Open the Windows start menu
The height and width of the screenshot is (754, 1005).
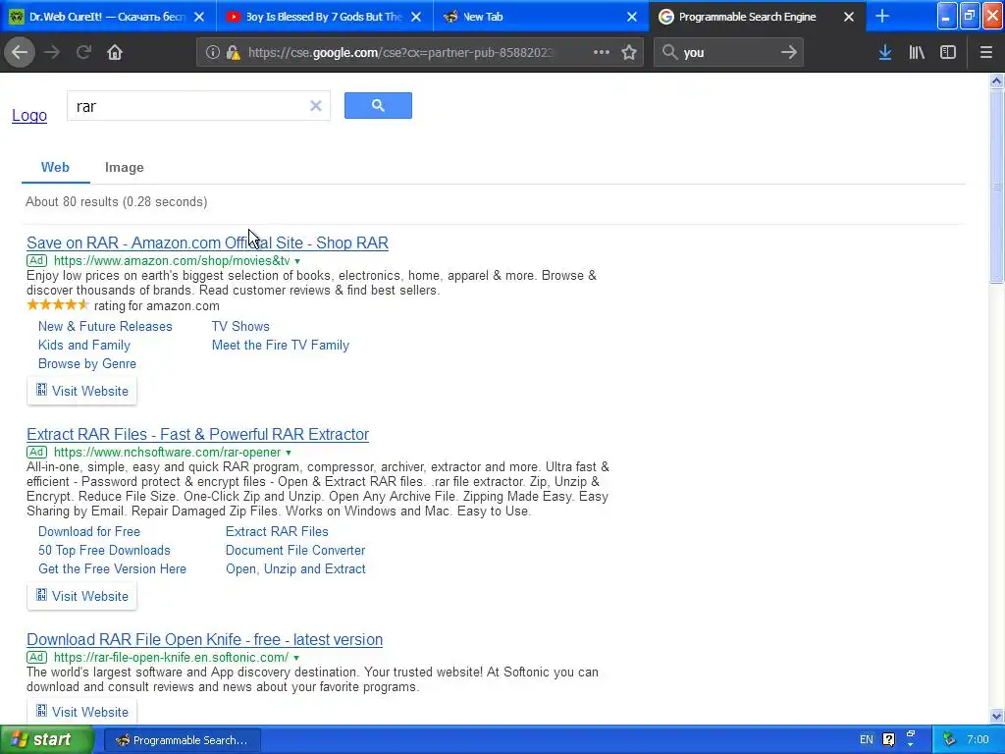coord(47,740)
